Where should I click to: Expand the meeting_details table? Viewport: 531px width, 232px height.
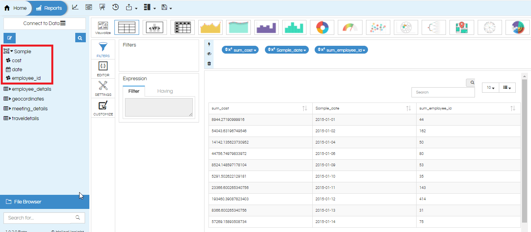tap(10, 109)
